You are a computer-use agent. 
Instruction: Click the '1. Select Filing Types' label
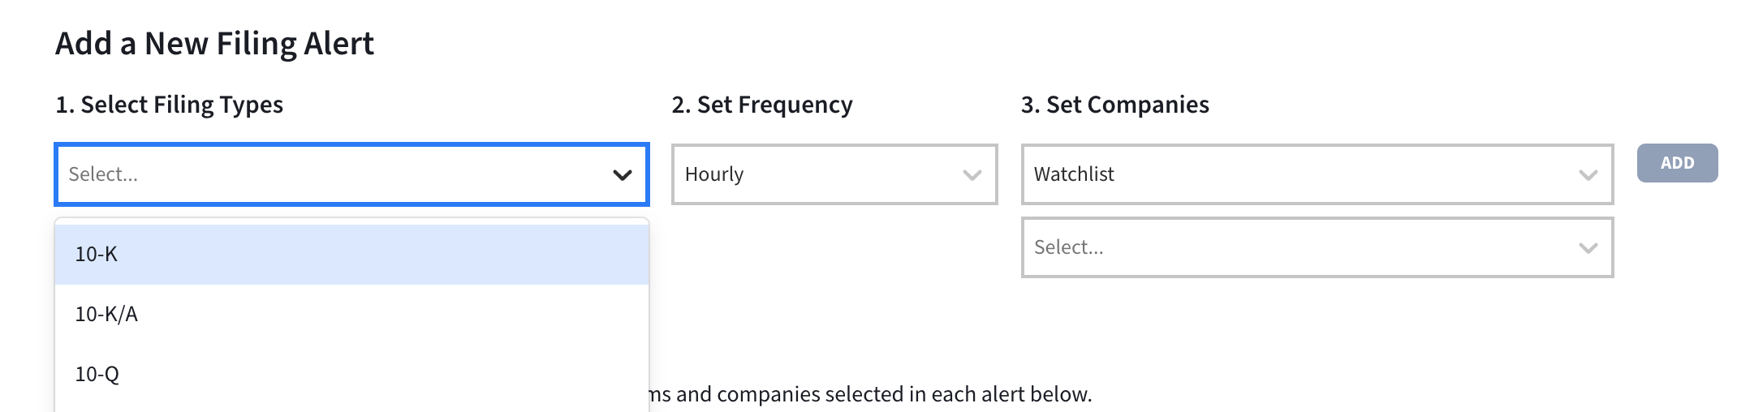point(169,105)
